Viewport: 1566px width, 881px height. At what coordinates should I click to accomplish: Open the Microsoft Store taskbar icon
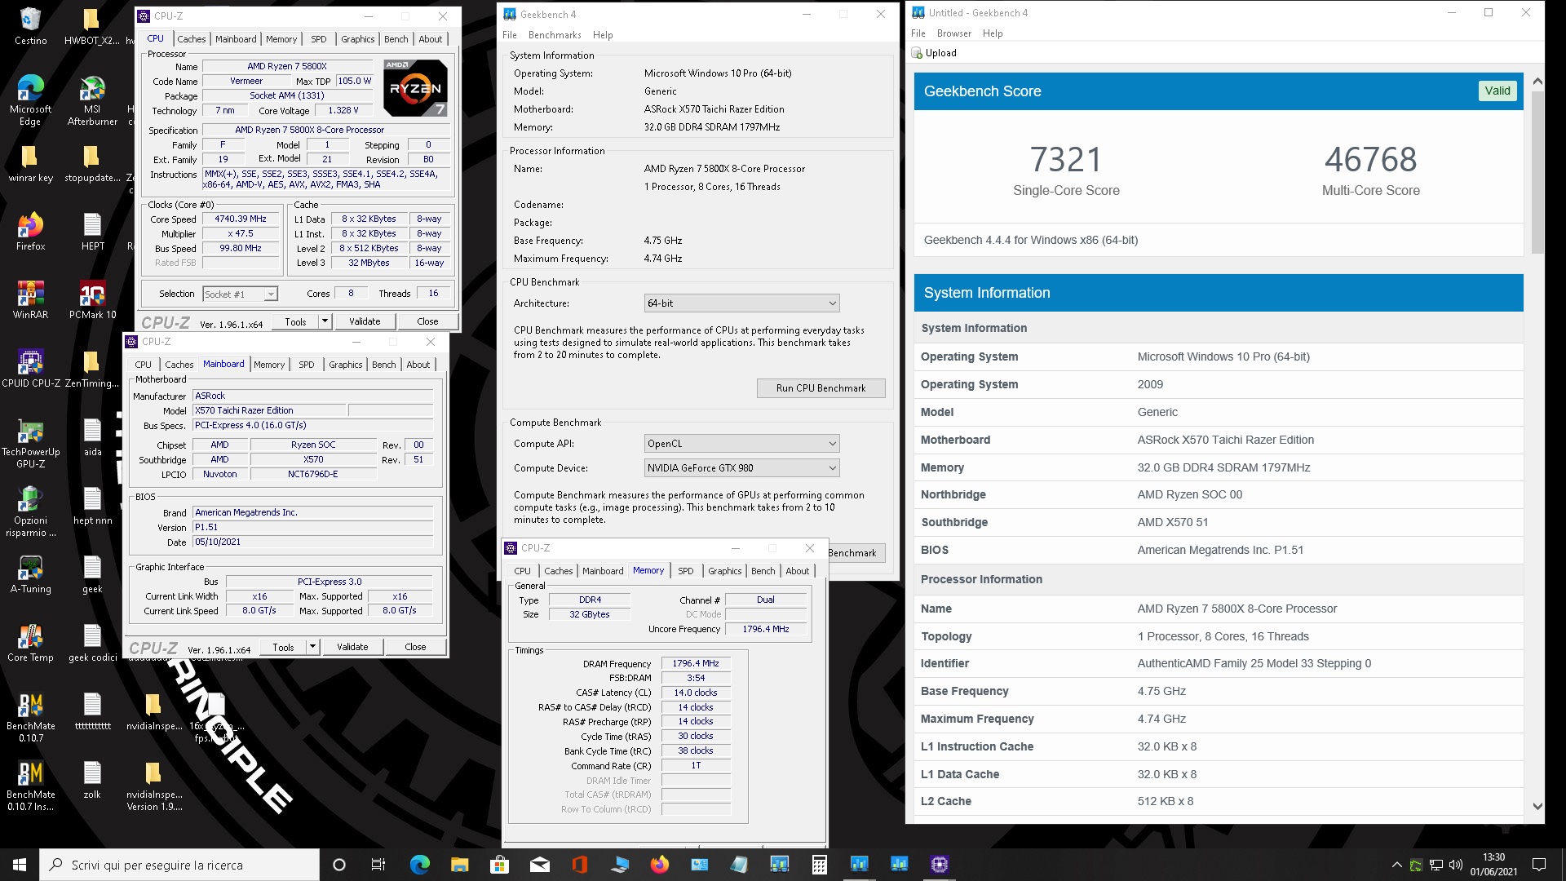pos(499,865)
